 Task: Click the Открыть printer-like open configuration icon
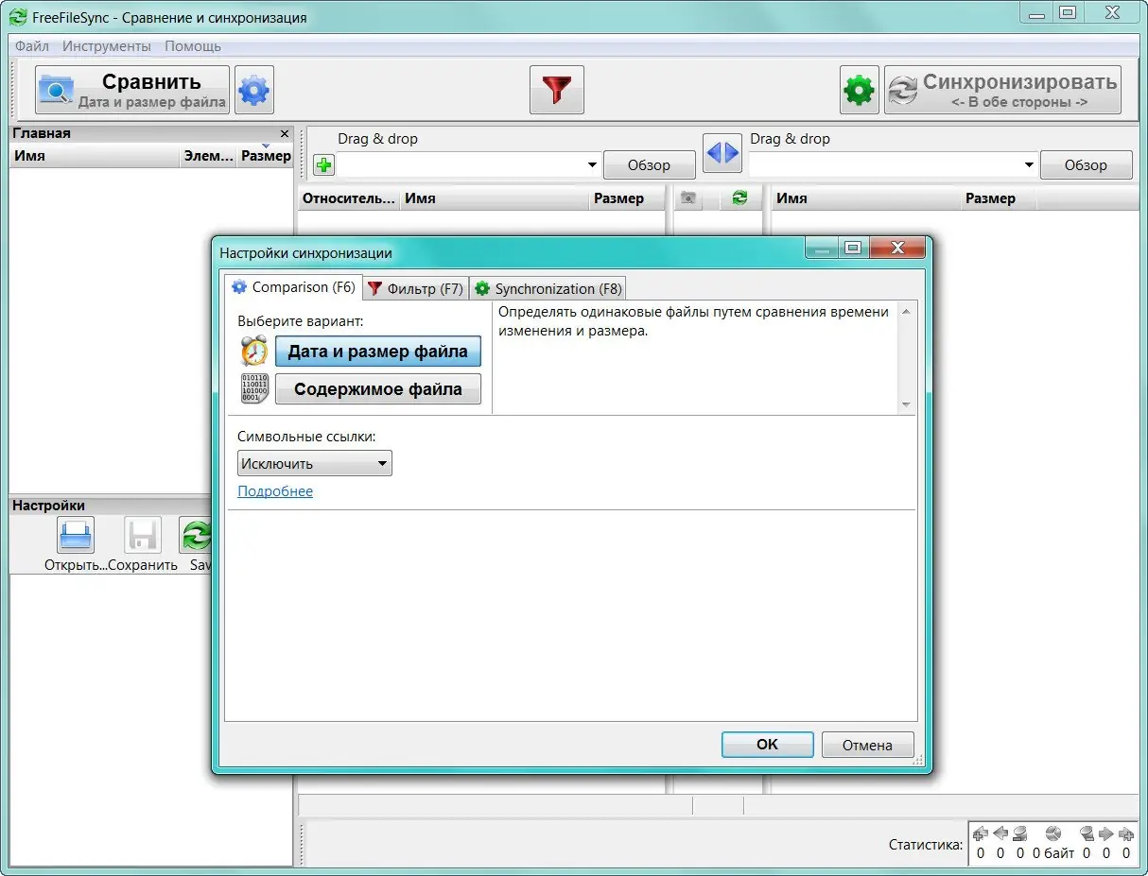coord(75,536)
